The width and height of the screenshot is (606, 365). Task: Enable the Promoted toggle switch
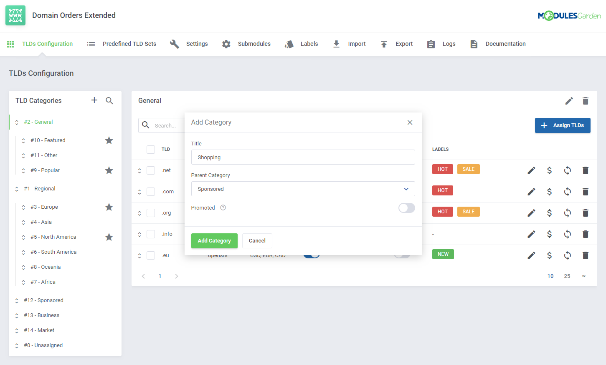click(406, 208)
